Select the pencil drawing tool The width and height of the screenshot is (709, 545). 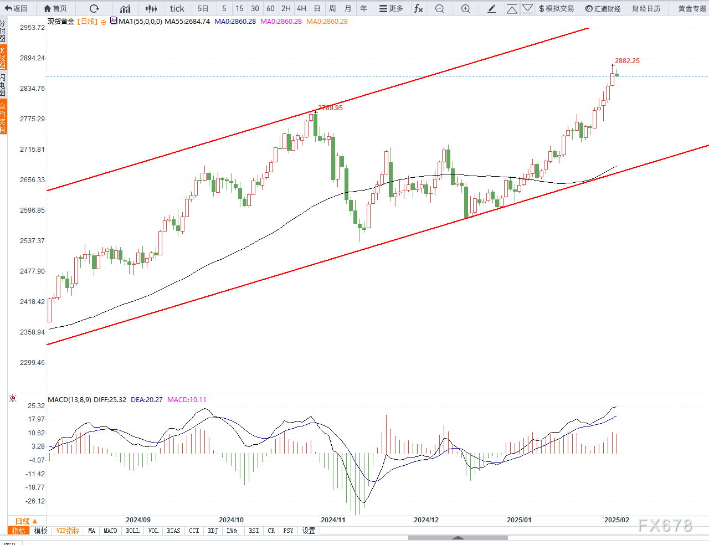pos(491,8)
